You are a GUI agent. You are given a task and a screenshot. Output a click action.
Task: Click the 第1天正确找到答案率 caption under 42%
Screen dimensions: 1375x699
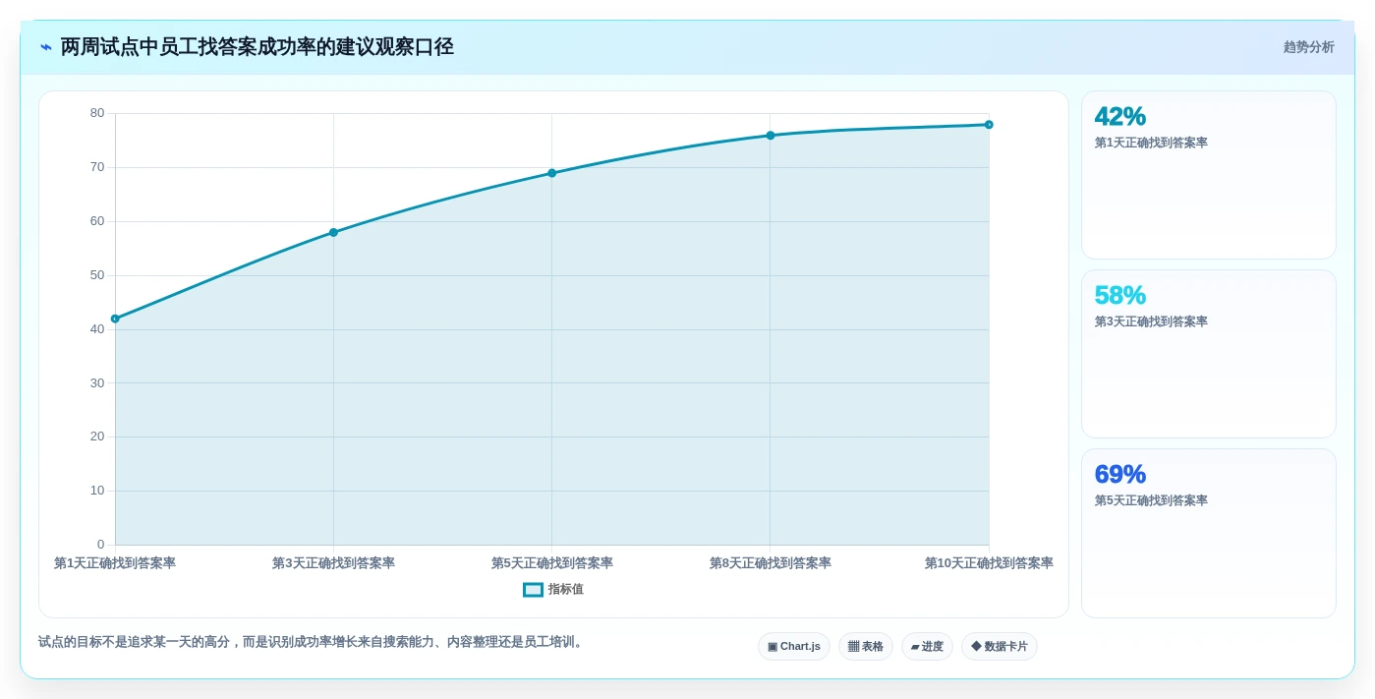point(1151,143)
